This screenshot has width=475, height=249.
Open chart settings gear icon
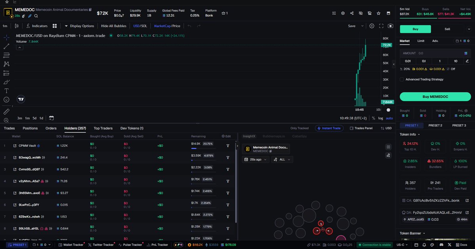(372, 26)
